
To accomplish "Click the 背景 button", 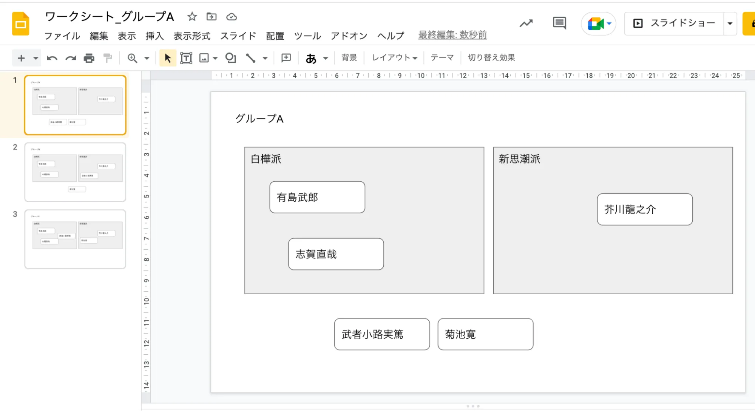I will (x=349, y=58).
